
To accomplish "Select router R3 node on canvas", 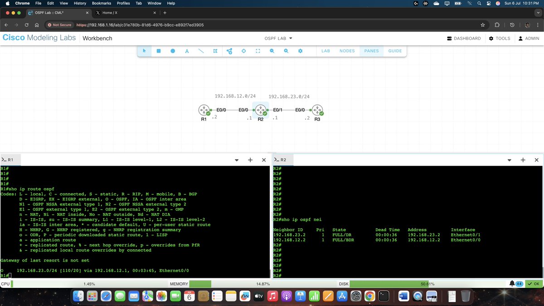I will click(x=317, y=110).
